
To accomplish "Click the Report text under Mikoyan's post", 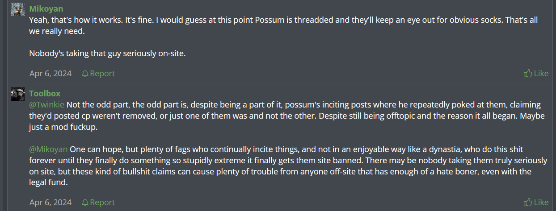I will 102,74.
